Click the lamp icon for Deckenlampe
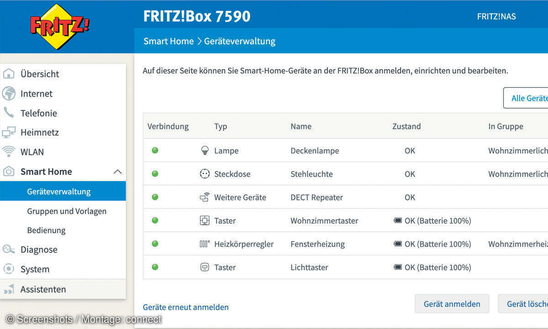Viewport: 548px width, 329px height. coord(205,150)
